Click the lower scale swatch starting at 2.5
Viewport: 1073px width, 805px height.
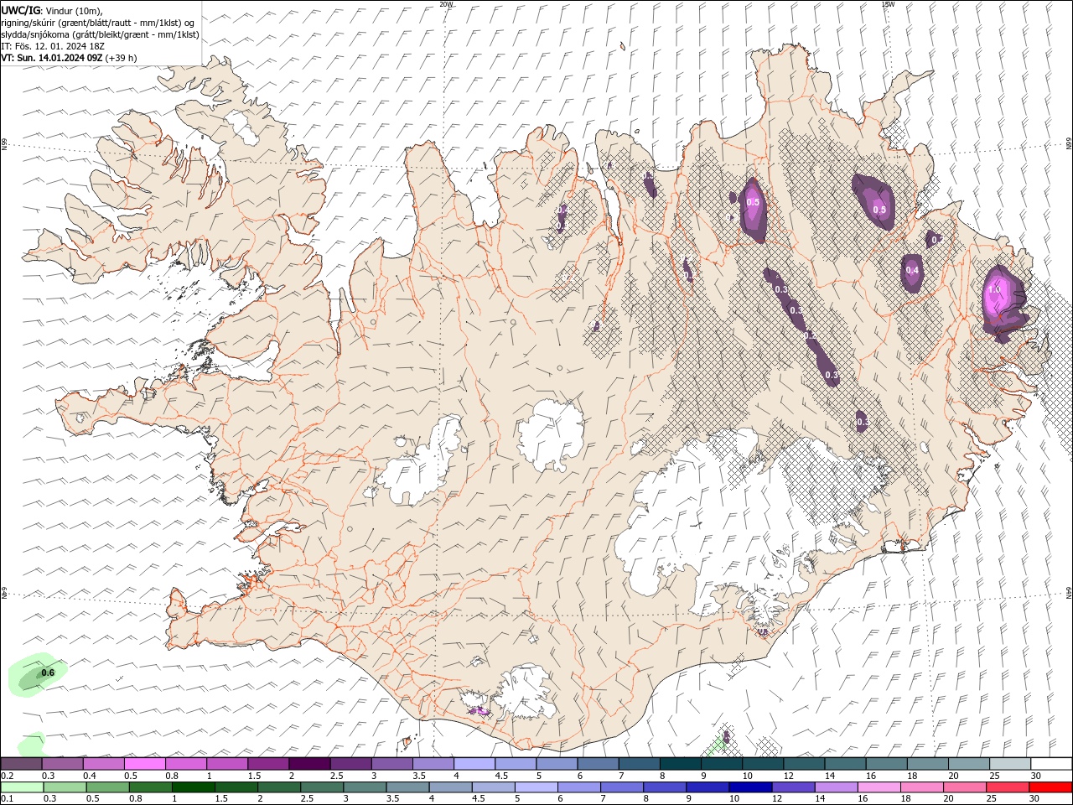pyautogui.click(x=322, y=787)
